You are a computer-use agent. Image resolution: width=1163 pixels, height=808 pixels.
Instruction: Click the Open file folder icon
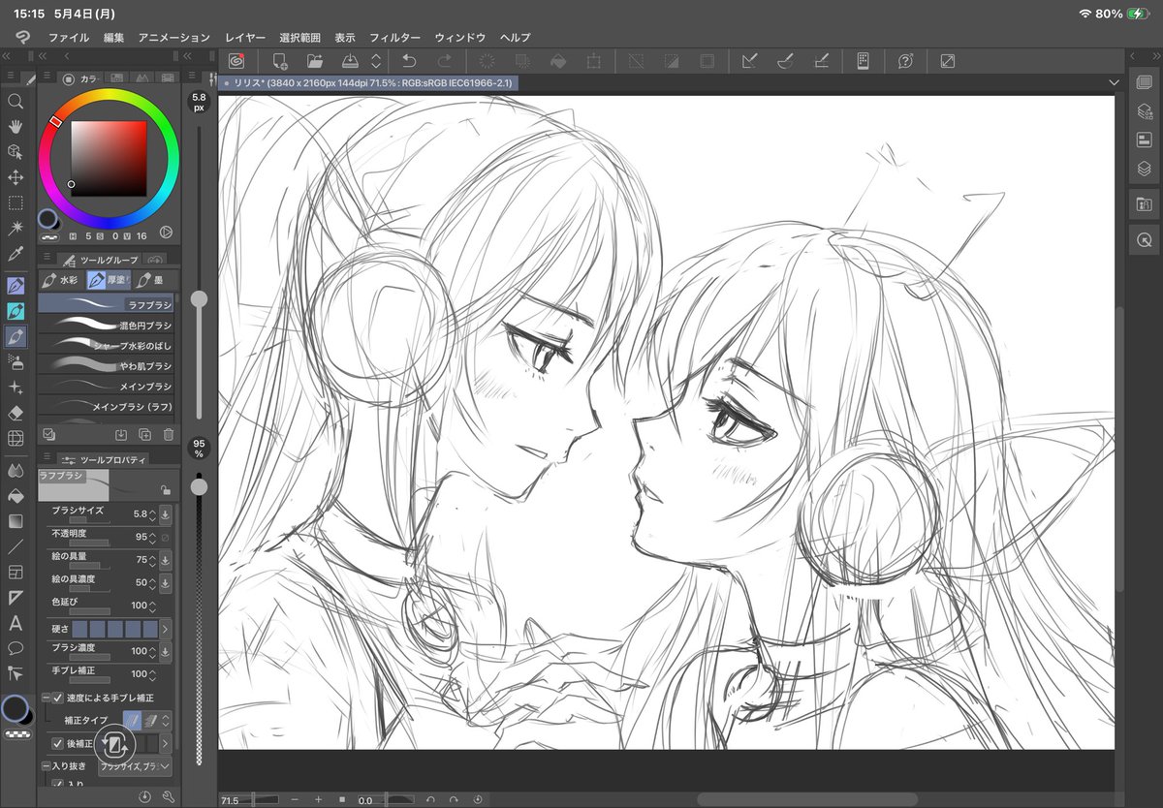[315, 61]
